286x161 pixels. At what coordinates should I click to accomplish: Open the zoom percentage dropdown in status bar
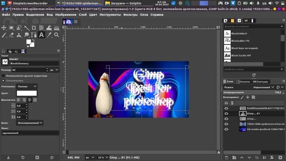coord(103,157)
